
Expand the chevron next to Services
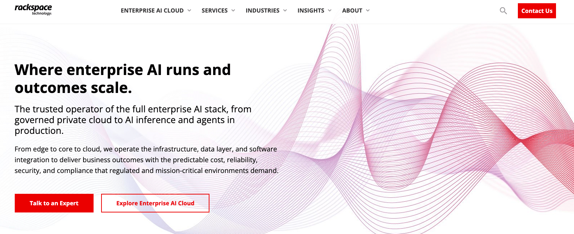click(233, 10)
